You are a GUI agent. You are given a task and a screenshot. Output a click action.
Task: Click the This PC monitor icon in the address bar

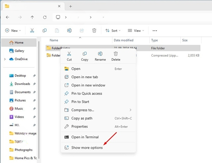tap(58, 17)
